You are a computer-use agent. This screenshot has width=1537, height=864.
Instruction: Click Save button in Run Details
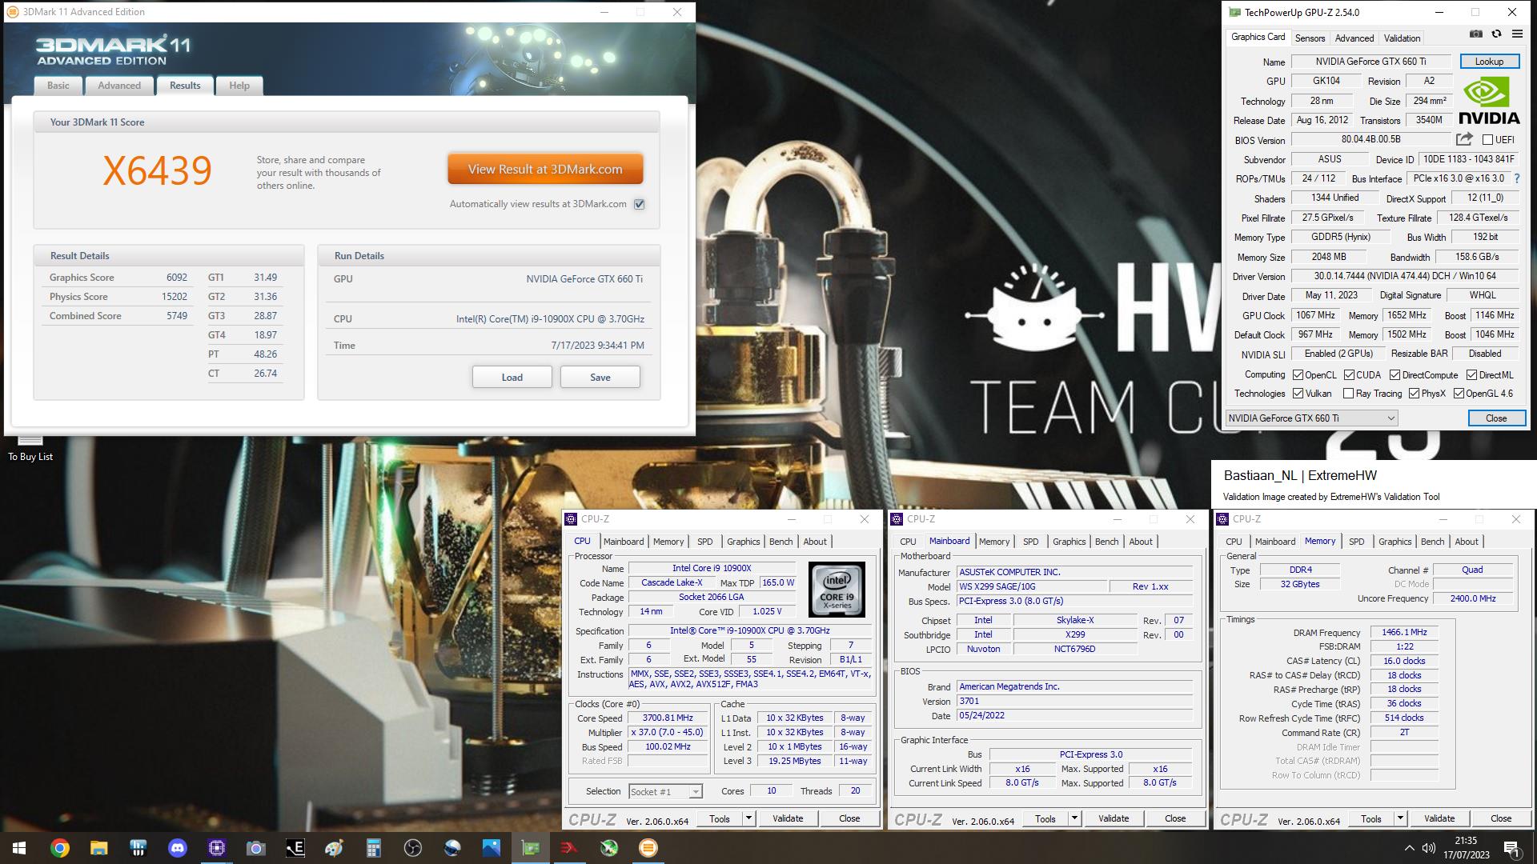pyautogui.click(x=600, y=377)
